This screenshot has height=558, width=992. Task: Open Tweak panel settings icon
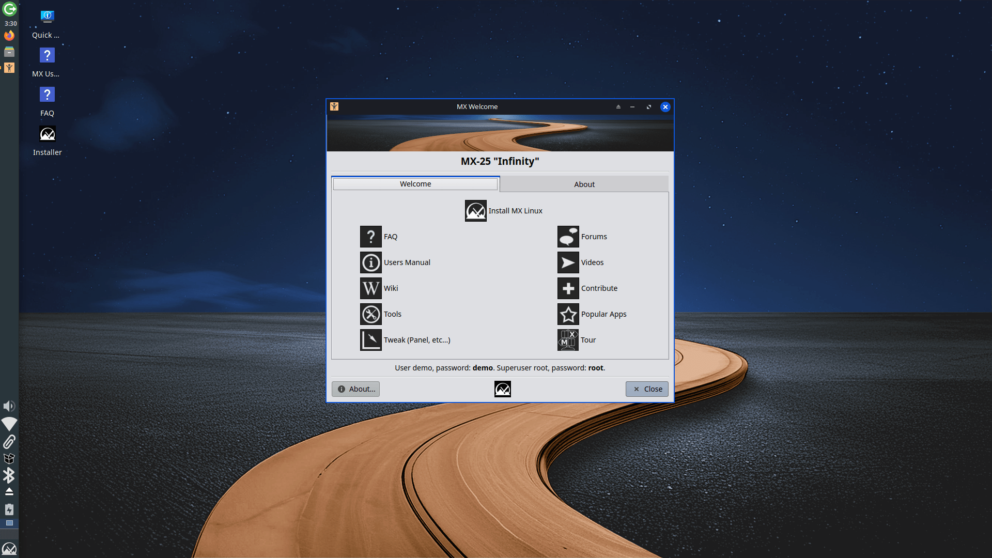pyautogui.click(x=370, y=340)
